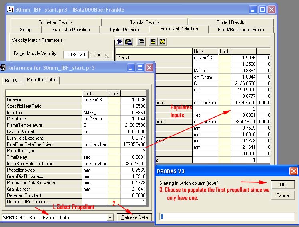Click the Print icon in toolbar

point(141,41)
